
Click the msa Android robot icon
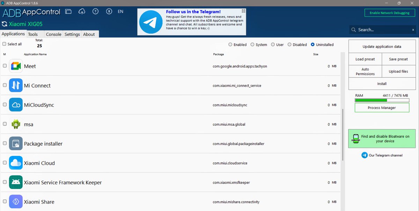[16, 124]
